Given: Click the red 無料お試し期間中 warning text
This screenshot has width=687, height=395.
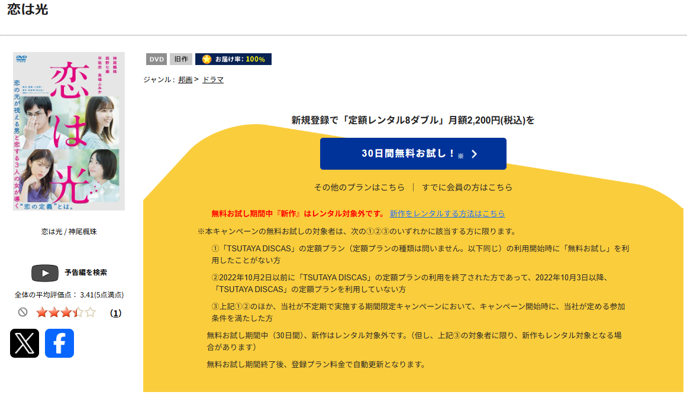Looking at the screenshot, I should click(298, 213).
